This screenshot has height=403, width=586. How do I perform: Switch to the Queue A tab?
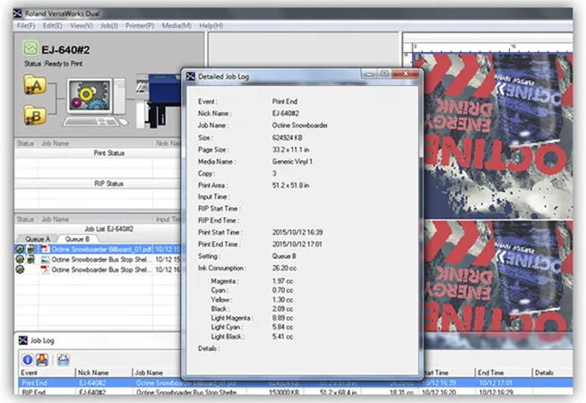tap(38, 239)
